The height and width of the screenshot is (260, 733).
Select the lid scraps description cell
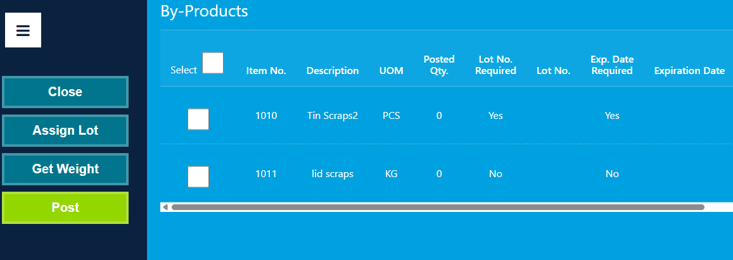pos(333,174)
